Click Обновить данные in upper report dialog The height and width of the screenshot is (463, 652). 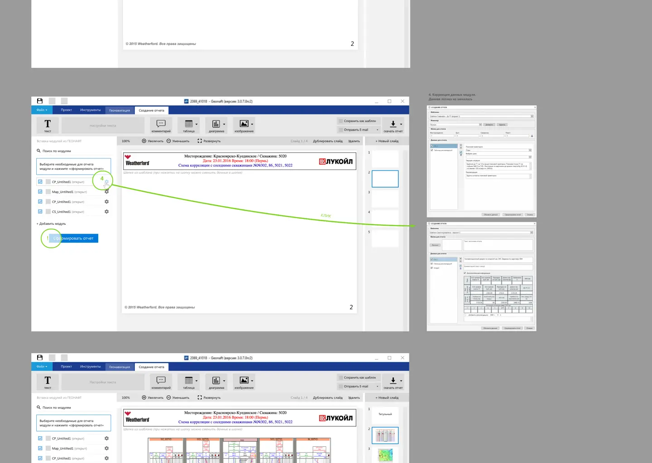click(x=491, y=214)
